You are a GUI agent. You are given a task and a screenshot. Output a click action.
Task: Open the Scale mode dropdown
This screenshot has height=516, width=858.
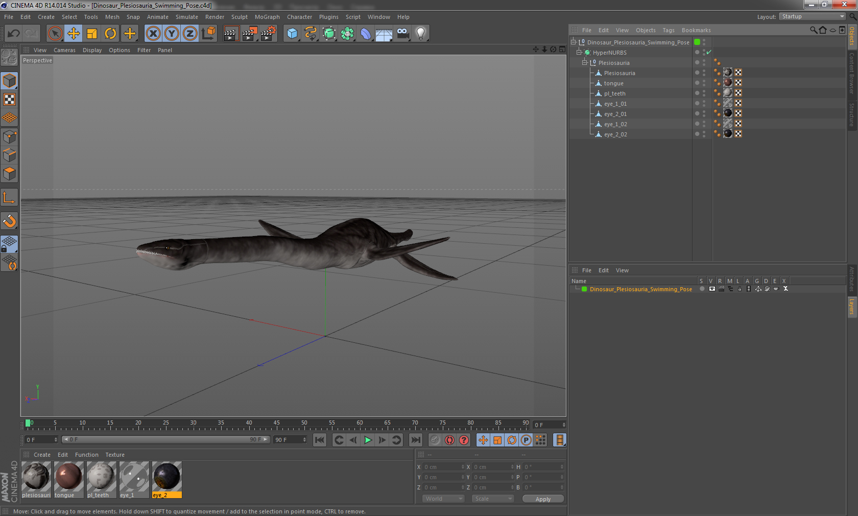click(492, 499)
